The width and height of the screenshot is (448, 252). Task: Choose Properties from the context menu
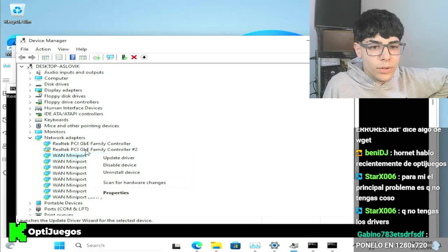(x=116, y=192)
